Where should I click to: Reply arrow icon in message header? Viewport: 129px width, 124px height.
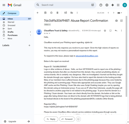pos(116,31)
